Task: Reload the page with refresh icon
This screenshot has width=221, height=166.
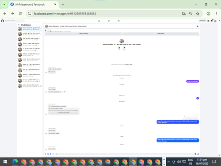Action: coord(20,14)
